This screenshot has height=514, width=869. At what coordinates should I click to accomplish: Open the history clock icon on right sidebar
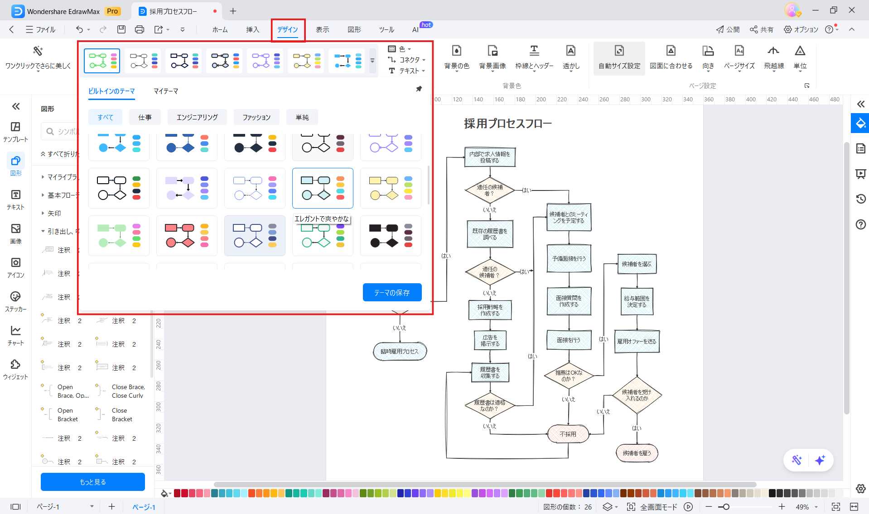[x=860, y=199]
